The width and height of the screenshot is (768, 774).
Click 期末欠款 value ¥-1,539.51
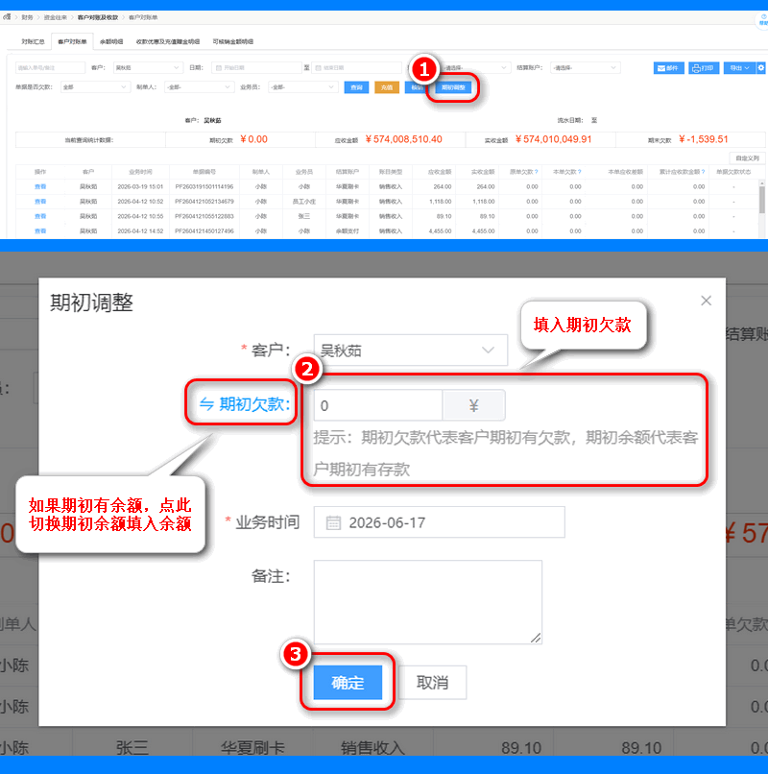coord(704,139)
